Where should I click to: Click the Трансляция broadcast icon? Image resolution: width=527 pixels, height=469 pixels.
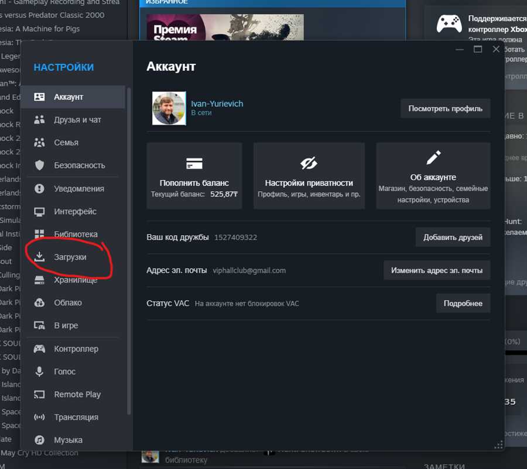[x=39, y=417]
